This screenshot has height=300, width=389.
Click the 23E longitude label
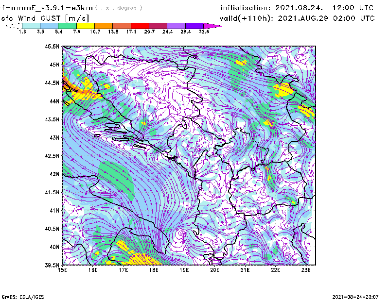tap(306, 270)
